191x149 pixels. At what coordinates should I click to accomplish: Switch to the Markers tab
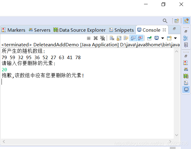[x=13, y=30]
